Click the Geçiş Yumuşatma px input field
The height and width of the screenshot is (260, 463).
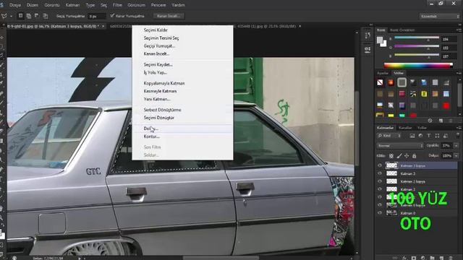(x=97, y=16)
